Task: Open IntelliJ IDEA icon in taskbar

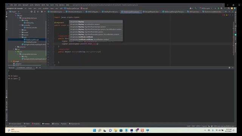Action: tap(132, 130)
